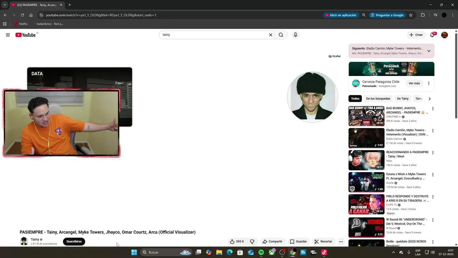Subscribe to Tainy with Suscribirse
The height and width of the screenshot is (258, 458).
pos(74,242)
